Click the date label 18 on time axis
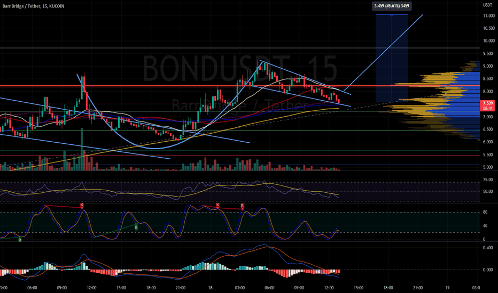498x293 pixels. click(x=210, y=288)
